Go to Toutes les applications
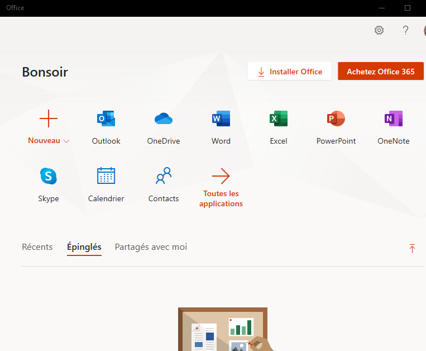This screenshot has height=351, width=426. pyautogui.click(x=221, y=188)
